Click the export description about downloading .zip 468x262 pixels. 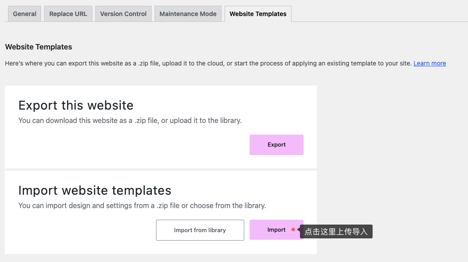(130, 120)
